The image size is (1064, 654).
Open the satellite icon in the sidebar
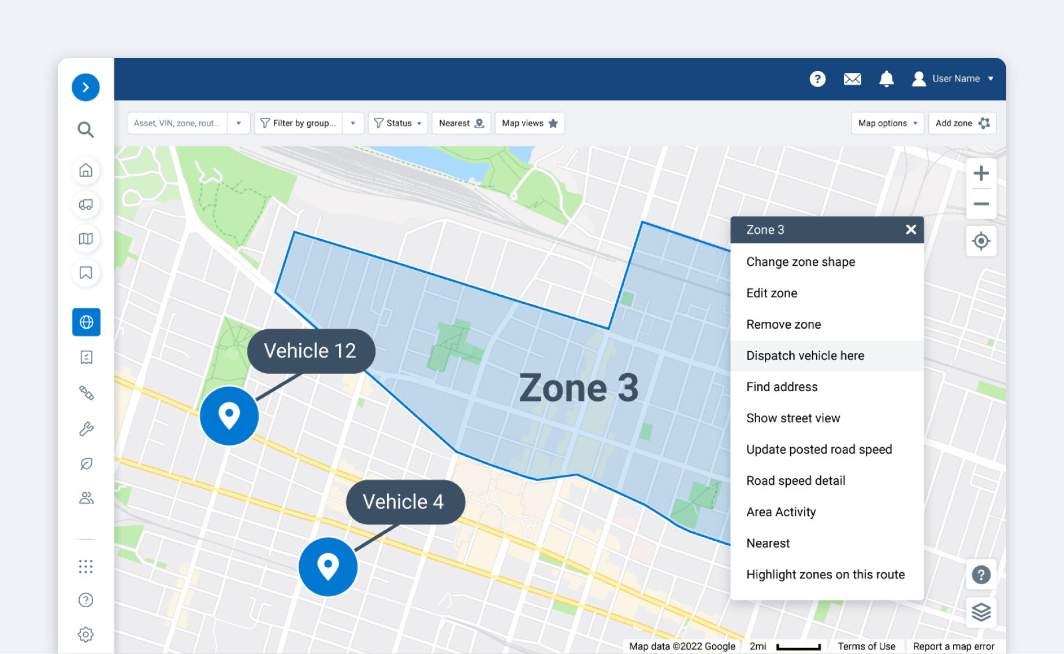pos(86,393)
